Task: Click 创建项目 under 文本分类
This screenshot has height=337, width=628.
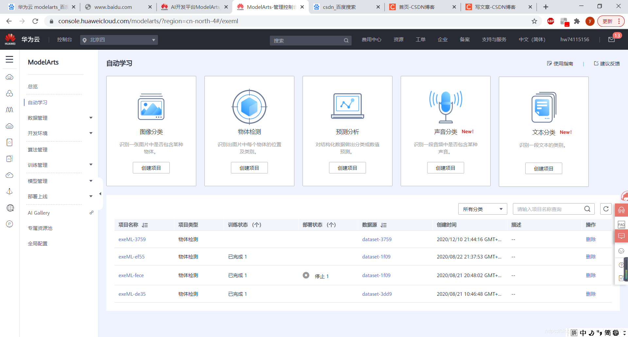Action: tap(544, 168)
